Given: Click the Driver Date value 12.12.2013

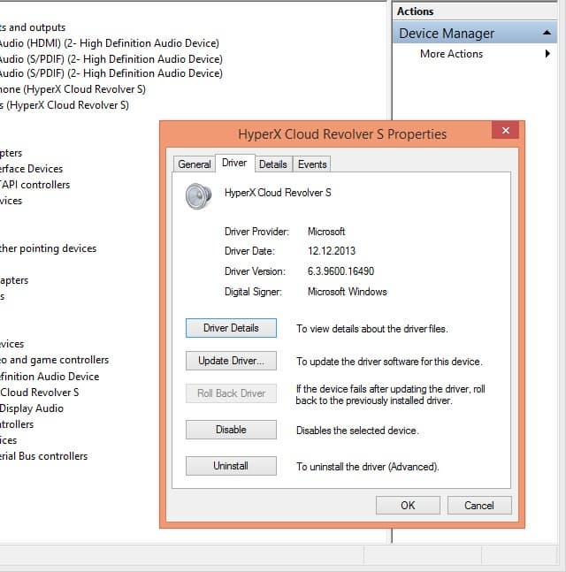Looking at the screenshot, I should [x=332, y=250].
